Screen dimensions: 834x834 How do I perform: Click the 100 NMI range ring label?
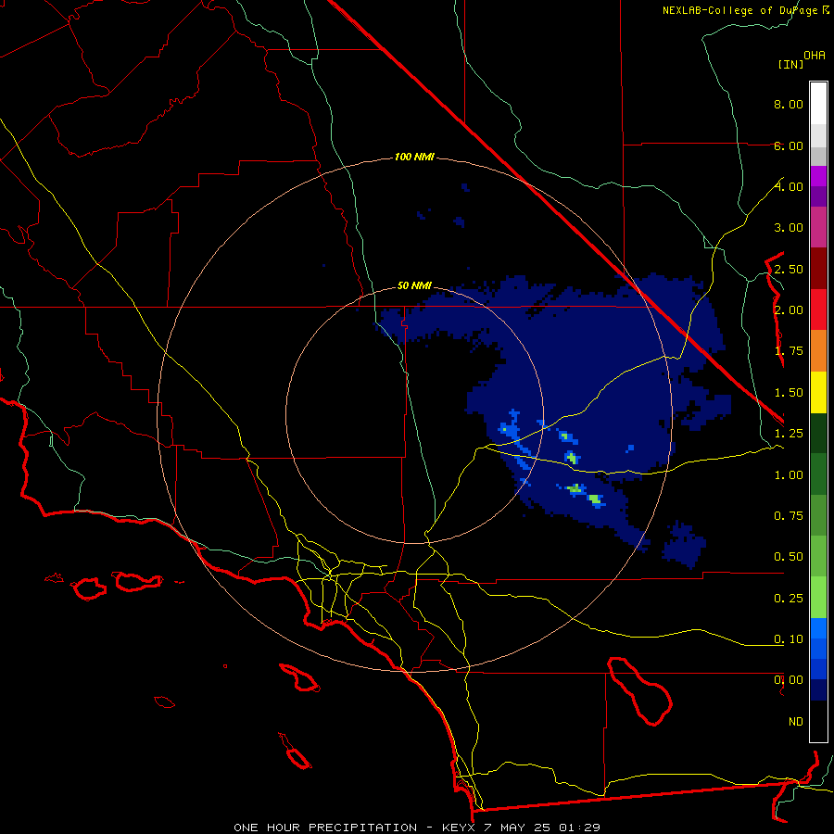[x=414, y=157]
